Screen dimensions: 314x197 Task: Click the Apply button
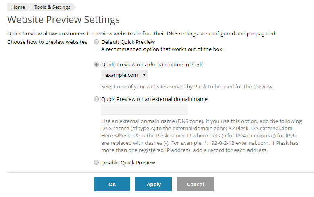click(x=154, y=184)
